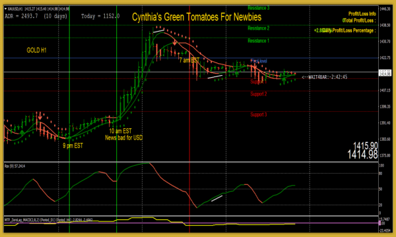Click the 1446.30 price axis value
This screenshot has width=396, height=237.
(x=385, y=9)
